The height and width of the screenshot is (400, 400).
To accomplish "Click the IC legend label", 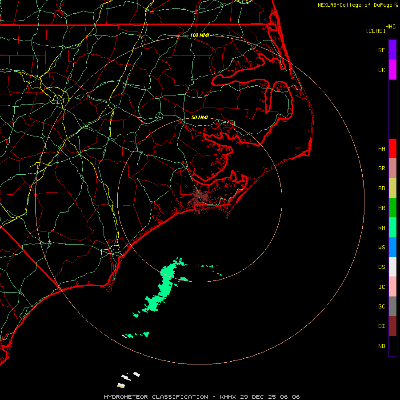I will coord(381,287).
